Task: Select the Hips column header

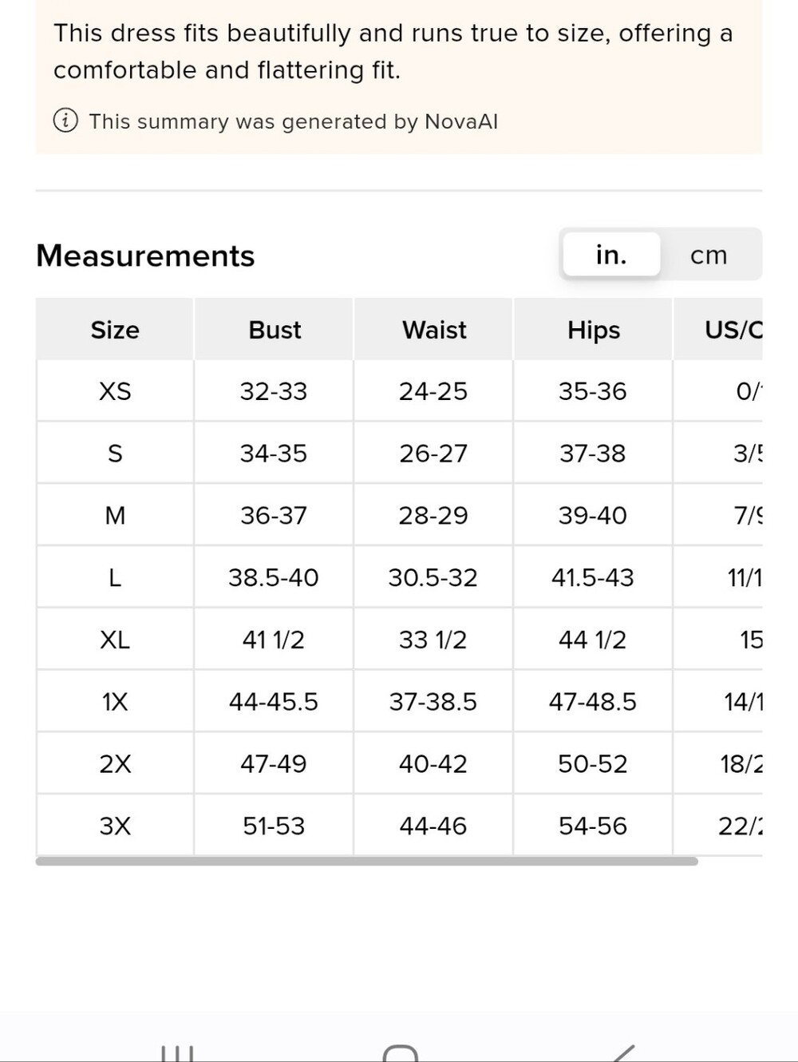Action: [x=594, y=330]
